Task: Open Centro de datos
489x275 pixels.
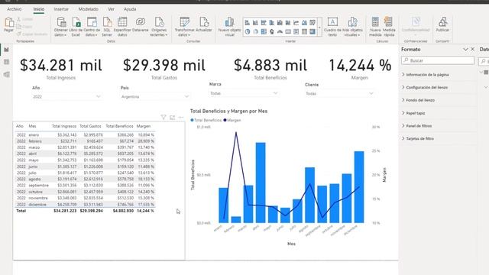Action: (92, 27)
